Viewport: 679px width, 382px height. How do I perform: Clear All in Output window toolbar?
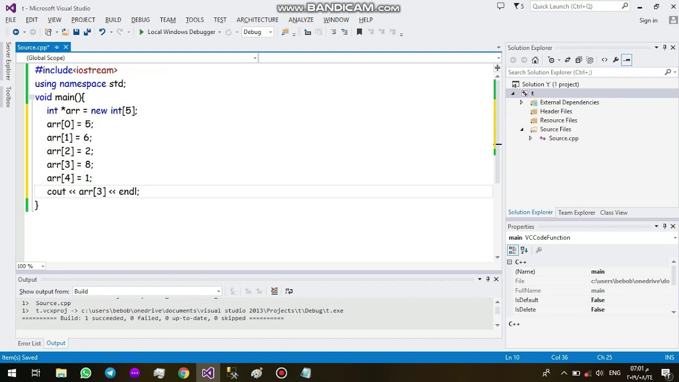274,291
